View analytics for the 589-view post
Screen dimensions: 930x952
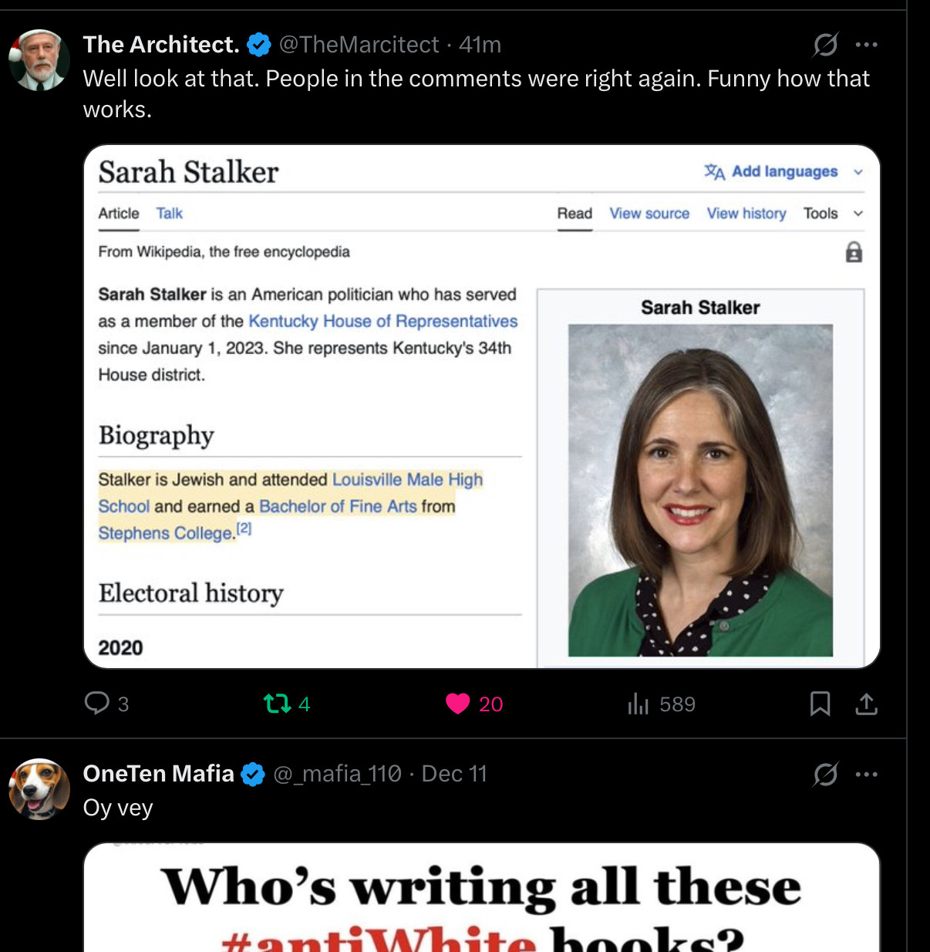click(639, 704)
